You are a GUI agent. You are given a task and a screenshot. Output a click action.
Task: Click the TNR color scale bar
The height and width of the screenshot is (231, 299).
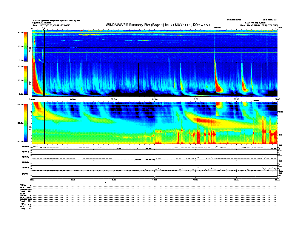click(x=26, y=123)
